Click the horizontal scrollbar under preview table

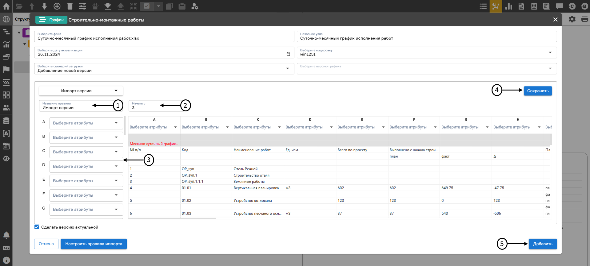[x=172, y=218]
